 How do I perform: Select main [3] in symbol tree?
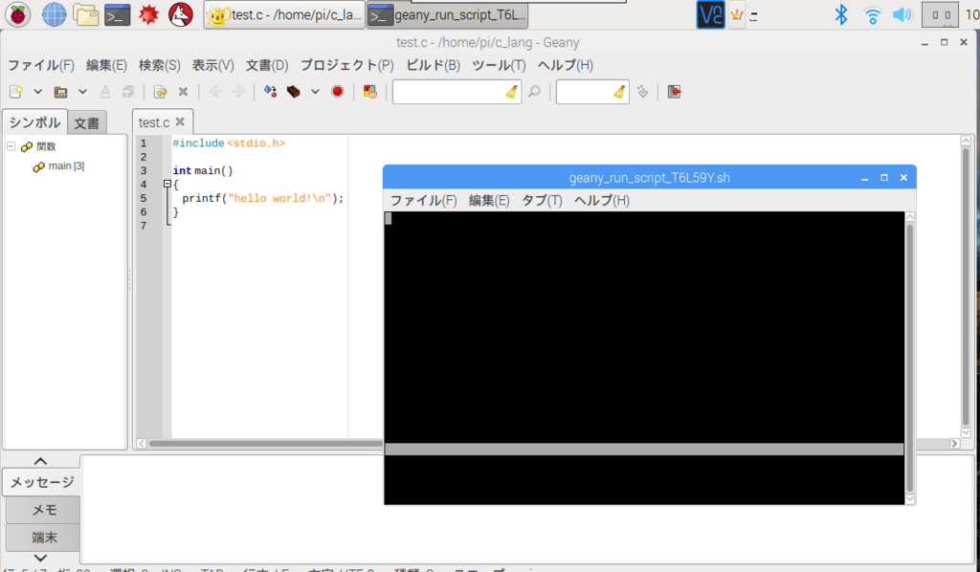pos(66,166)
